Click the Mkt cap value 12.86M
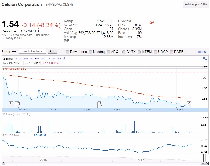The height and width of the screenshot is (166, 210). point(108,37)
